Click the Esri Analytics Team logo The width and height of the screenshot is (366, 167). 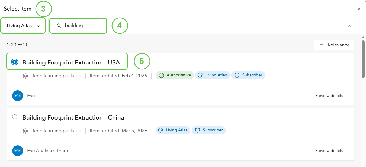(18, 151)
